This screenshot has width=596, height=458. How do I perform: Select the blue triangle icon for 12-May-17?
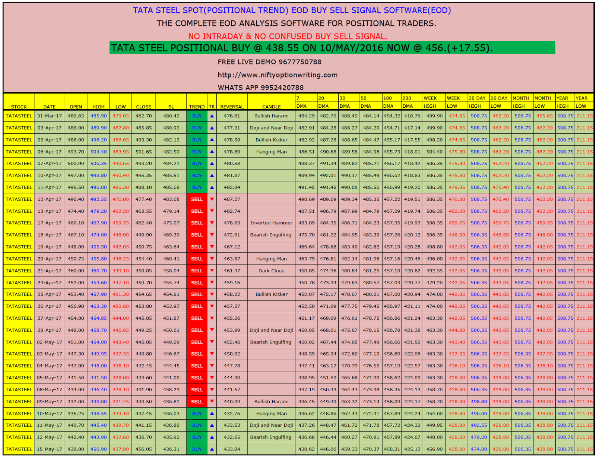pos(212,437)
